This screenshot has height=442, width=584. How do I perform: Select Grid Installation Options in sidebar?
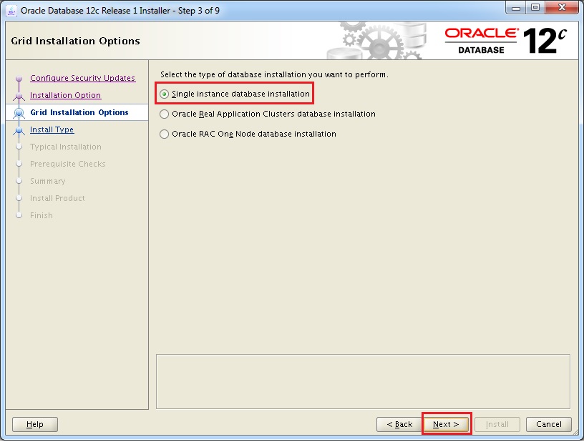point(79,112)
